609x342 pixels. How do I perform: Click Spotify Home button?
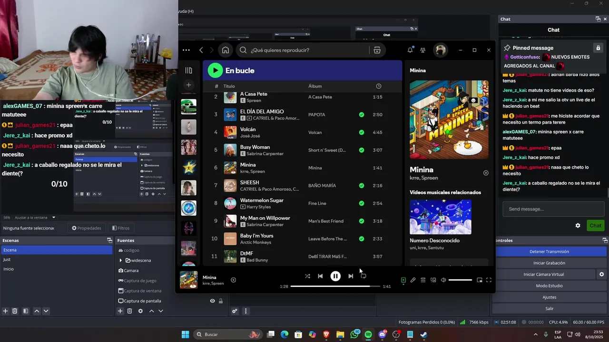(x=226, y=50)
